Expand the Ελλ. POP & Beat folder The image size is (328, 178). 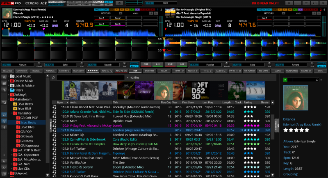[12, 150]
